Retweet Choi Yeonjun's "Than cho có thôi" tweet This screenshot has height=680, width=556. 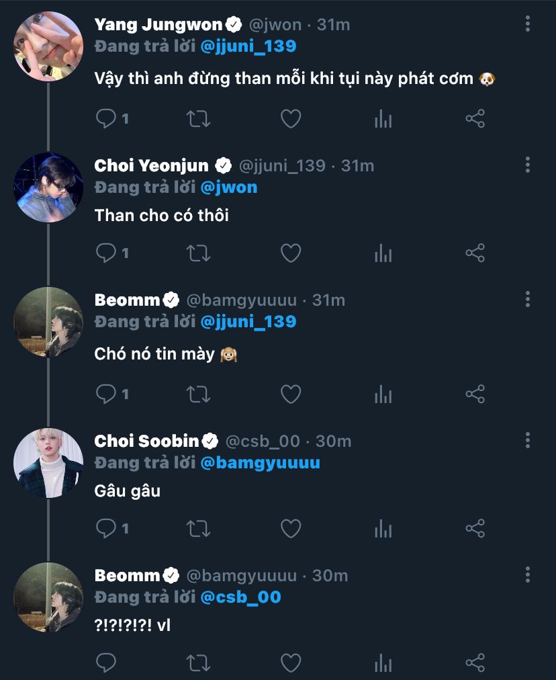point(198,253)
